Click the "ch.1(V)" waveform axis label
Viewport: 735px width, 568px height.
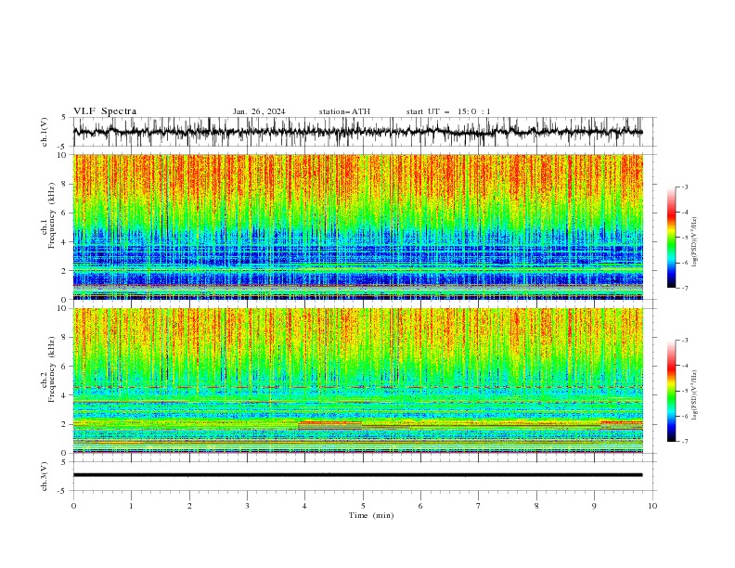pyautogui.click(x=45, y=132)
